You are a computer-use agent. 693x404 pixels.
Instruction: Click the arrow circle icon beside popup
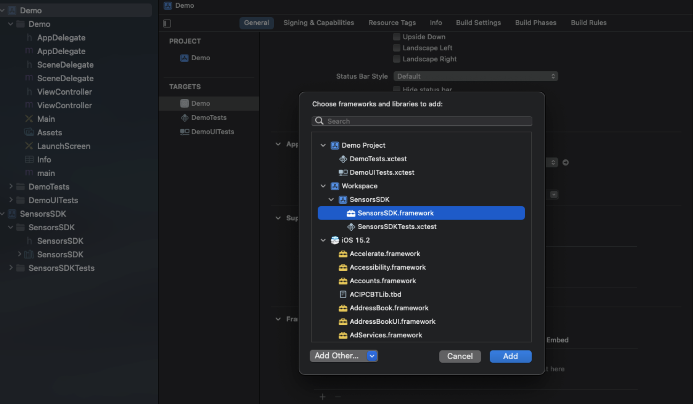(565, 162)
